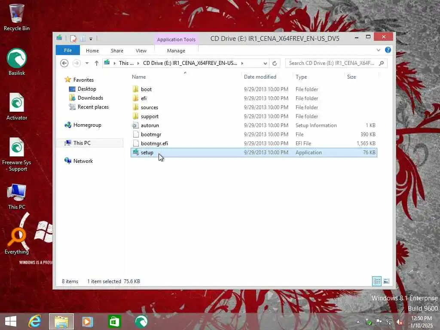Customize Quick Access Toolbar dropdown

click(91, 39)
